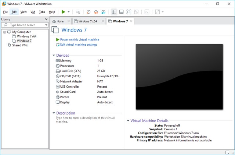Screen dimensions: 235x155
Task: Open the snapshot manager toolbar icon
Action: pos(103,12)
